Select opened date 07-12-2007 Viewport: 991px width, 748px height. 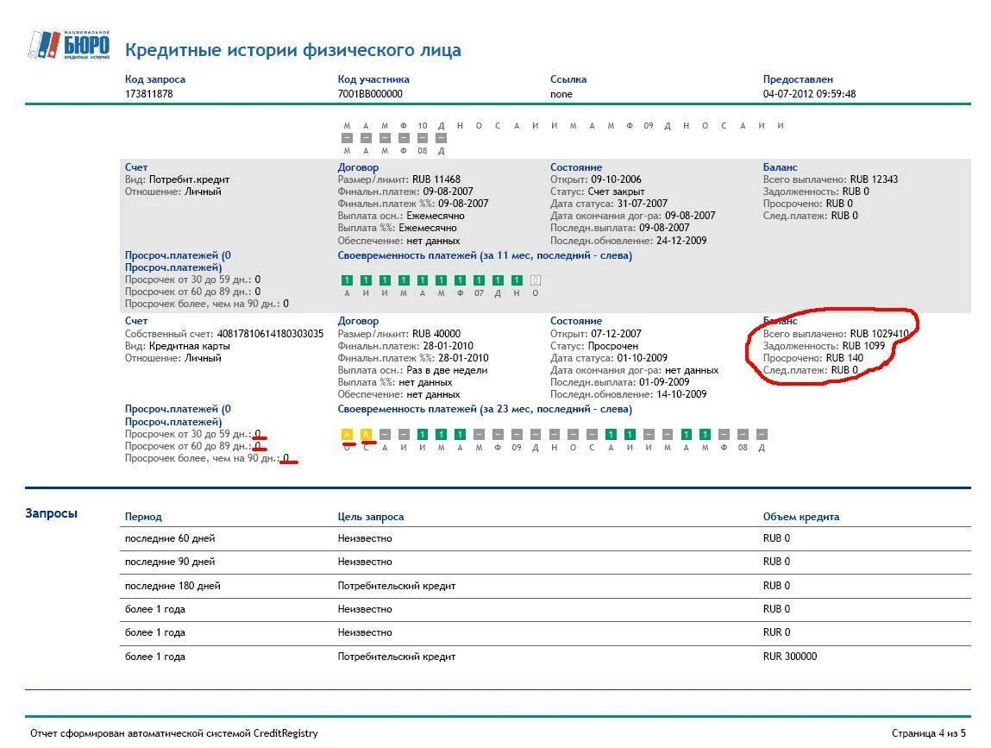click(616, 334)
